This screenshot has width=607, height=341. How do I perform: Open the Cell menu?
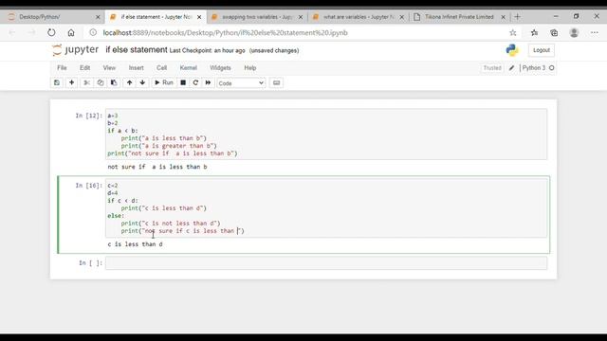162,67
